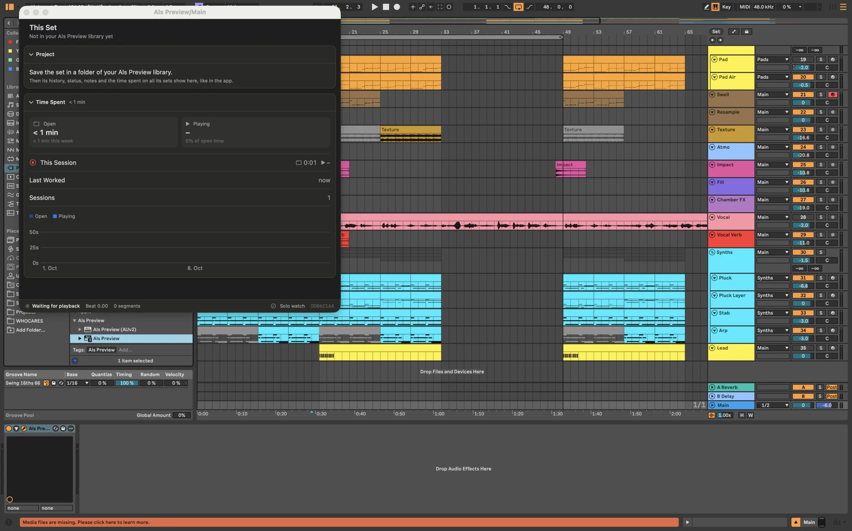Click the MIDI Arrangement Overdub plus icon
Viewport: 852px width, 531px height.
[x=412, y=7]
